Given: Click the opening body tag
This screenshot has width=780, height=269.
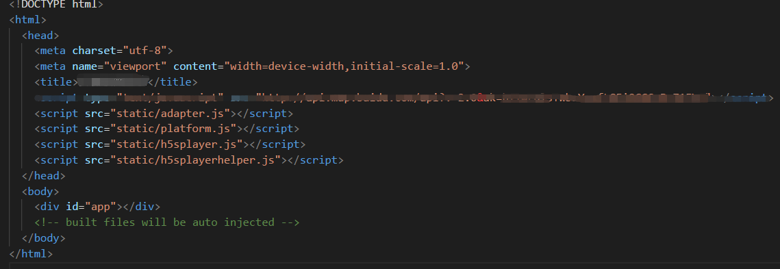Looking at the screenshot, I should [x=40, y=191].
